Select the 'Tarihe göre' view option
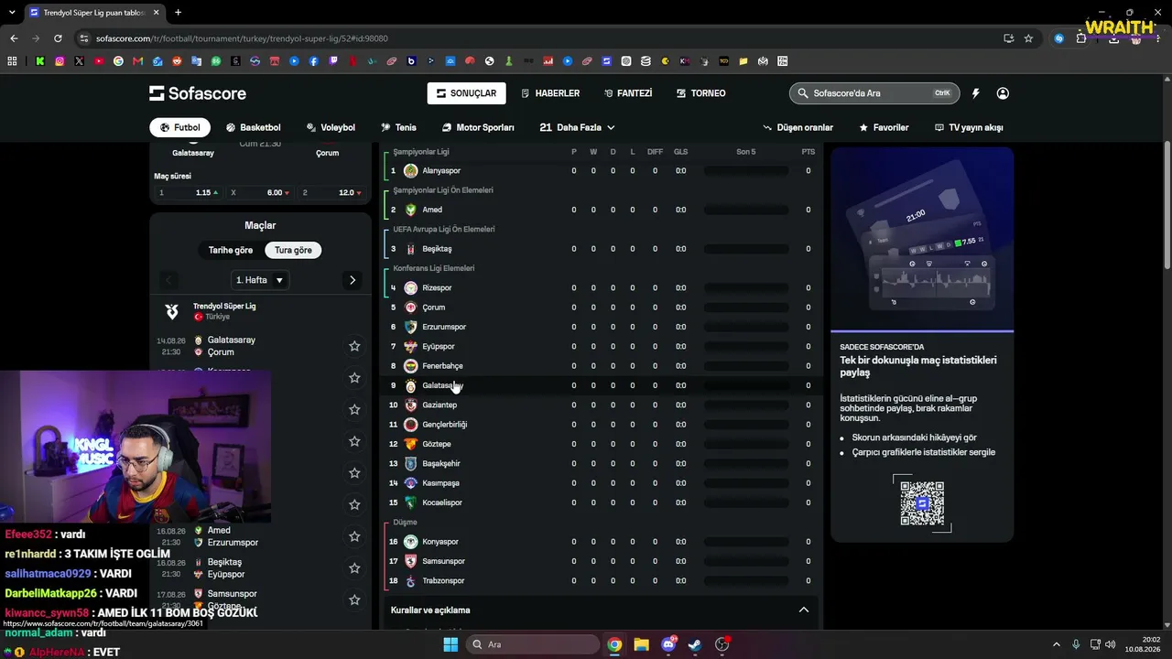 click(231, 250)
